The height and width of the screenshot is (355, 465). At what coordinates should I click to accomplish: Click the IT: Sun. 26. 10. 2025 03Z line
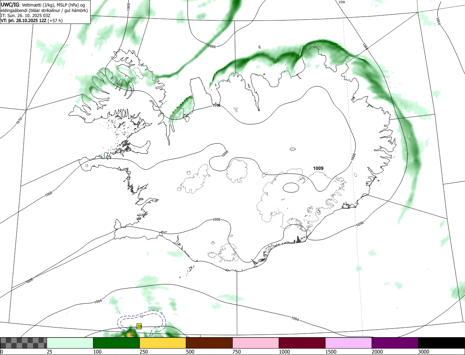pos(25,15)
